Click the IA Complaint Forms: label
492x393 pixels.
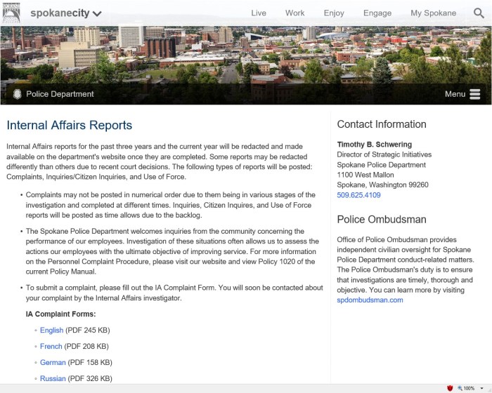pyautogui.click(x=61, y=314)
